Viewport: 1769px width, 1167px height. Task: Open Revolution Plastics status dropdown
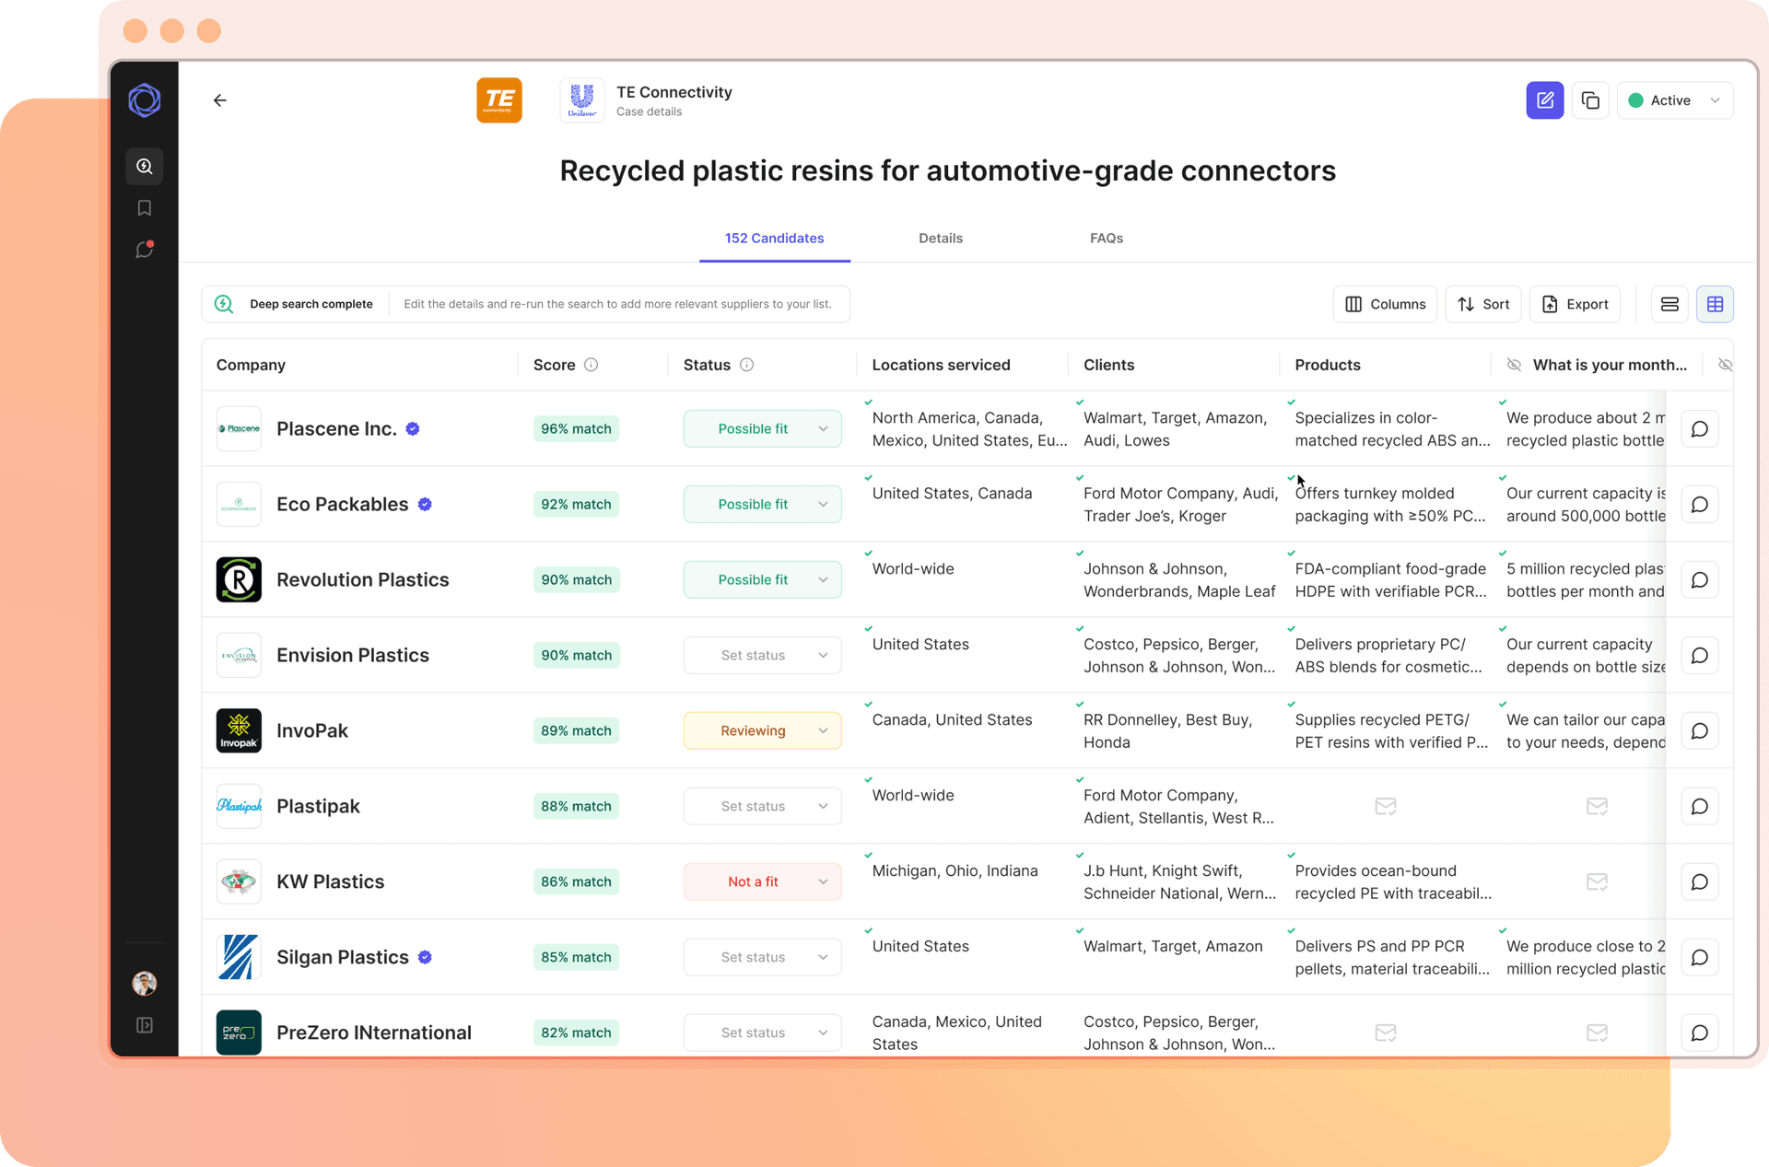point(762,579)
